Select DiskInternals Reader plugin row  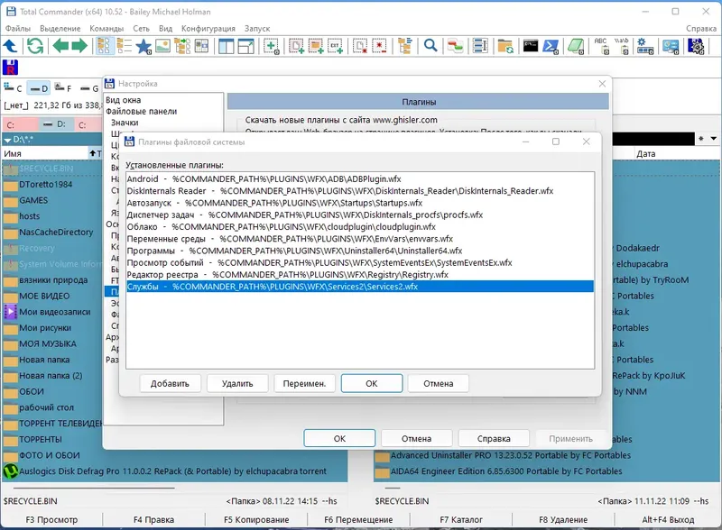360,191
